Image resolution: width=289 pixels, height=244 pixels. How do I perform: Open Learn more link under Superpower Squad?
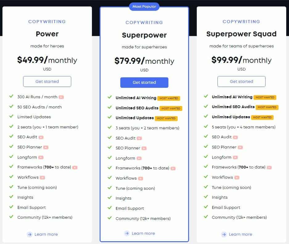241,234
